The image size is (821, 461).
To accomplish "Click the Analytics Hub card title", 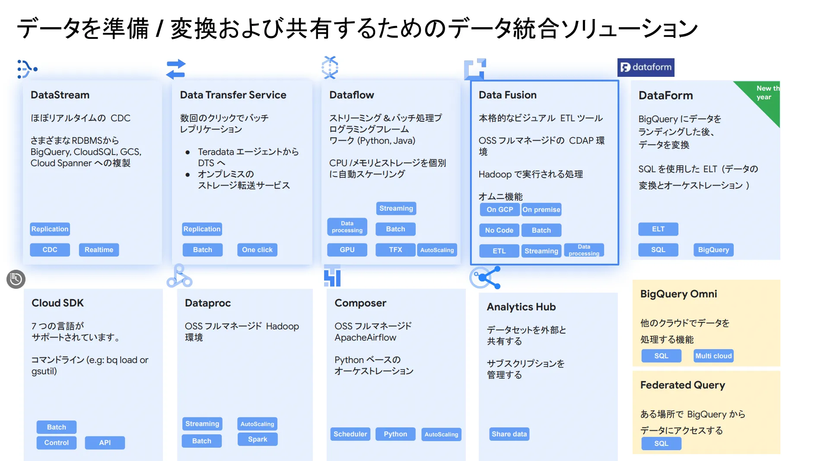I will click(x=521, y=307).
